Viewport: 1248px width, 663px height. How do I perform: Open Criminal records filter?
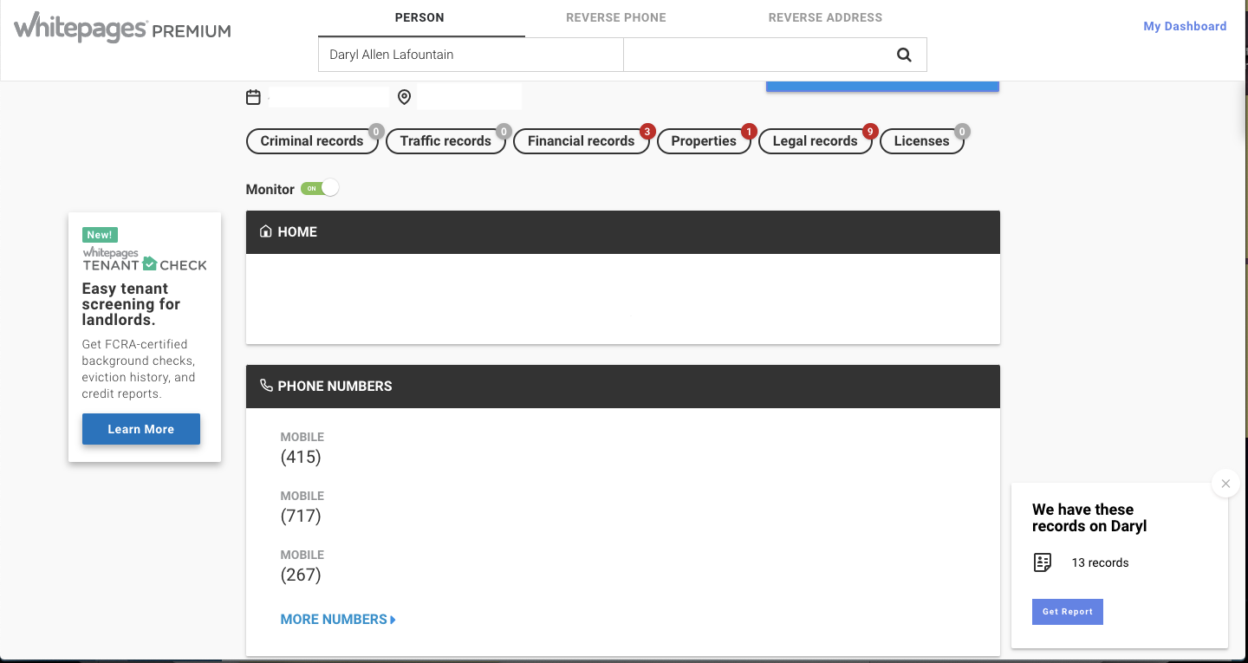pos(312,141)
